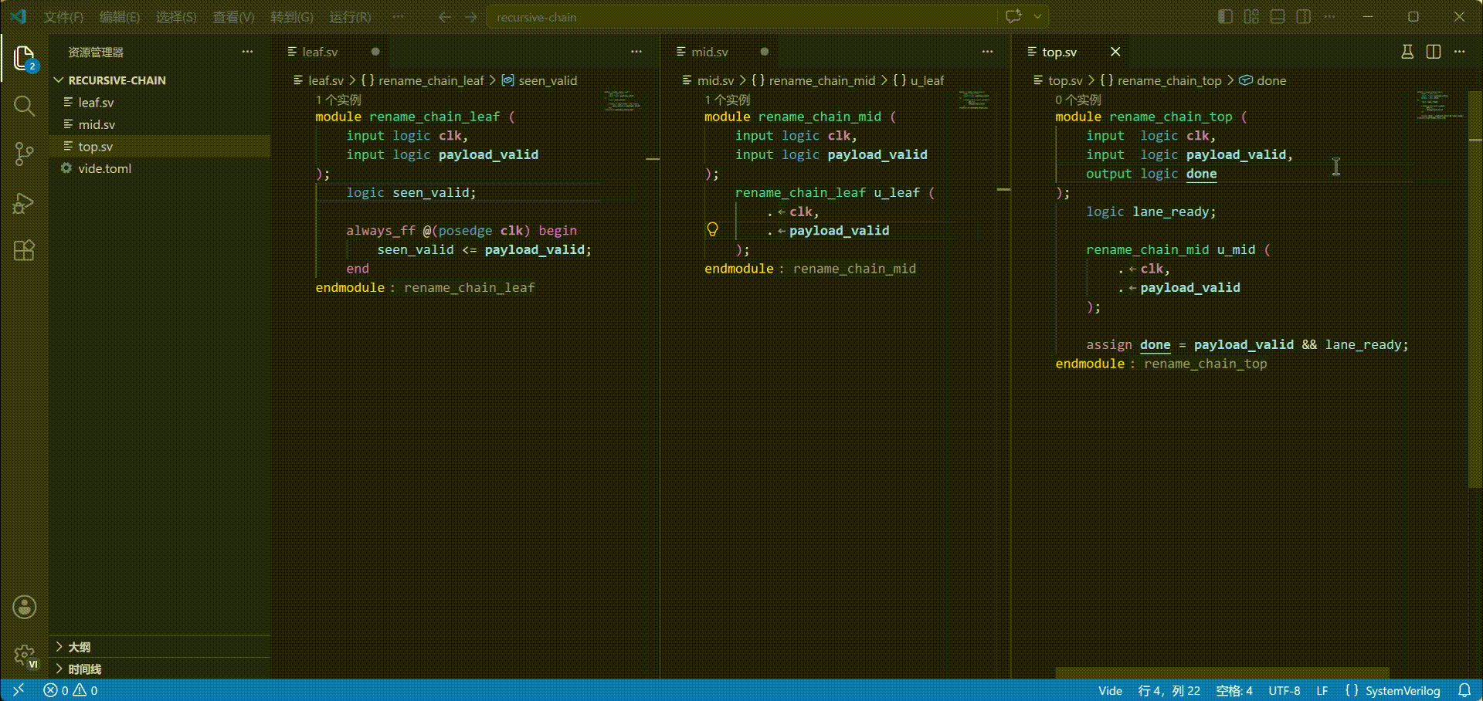Screen dimensions: 1483x701
Task: Open top.sv in the file tree
Action: click(95, 146)
